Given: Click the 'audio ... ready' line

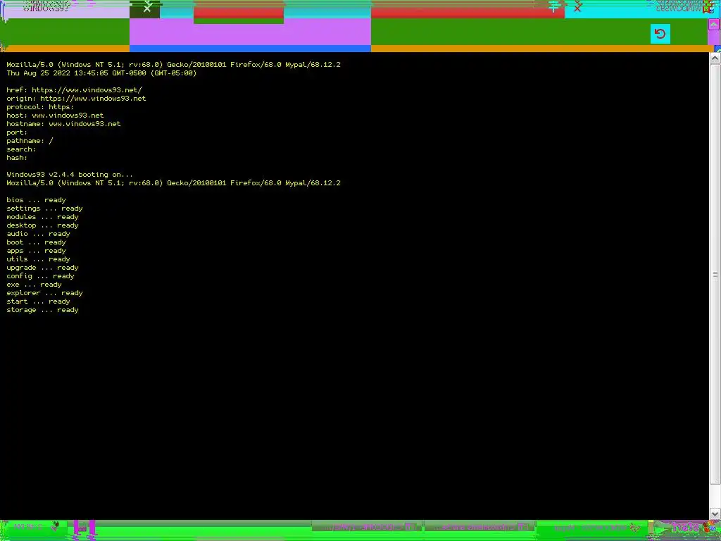Looking at the screenshot, I should point(38,234).
